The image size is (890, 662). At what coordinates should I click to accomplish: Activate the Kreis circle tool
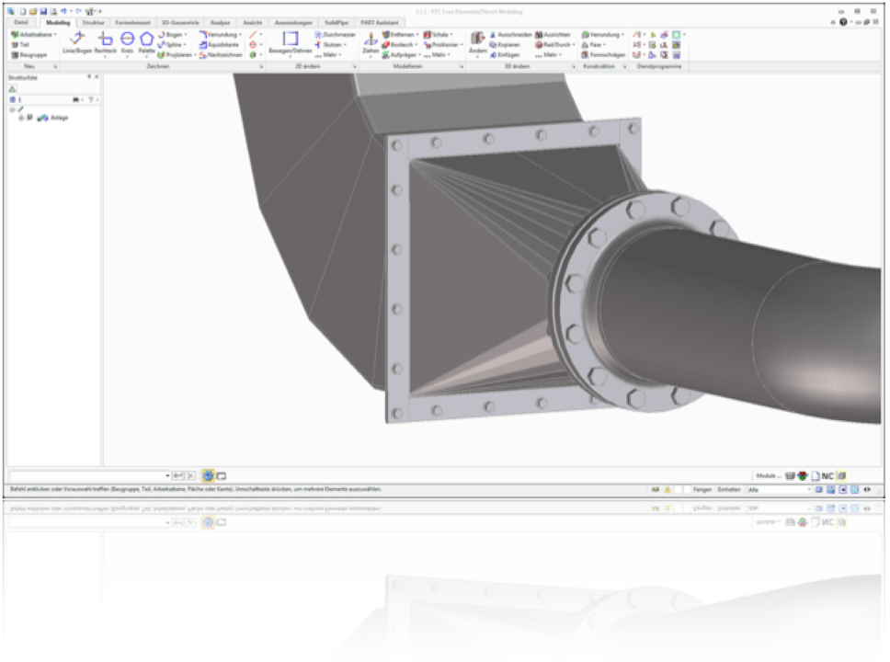click(127, 43)
